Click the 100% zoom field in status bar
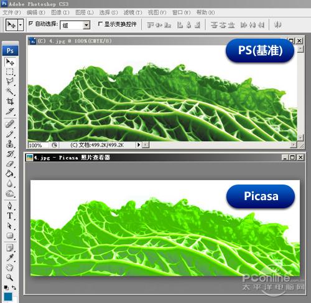The width and height of the screenshot is (311, 303). pyautogui.click(x=38, y=145)
